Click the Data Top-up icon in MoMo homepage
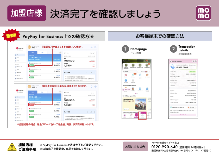The height and width of the screenshot is (155, 219). pyautogui.click(x=140, y=89)
